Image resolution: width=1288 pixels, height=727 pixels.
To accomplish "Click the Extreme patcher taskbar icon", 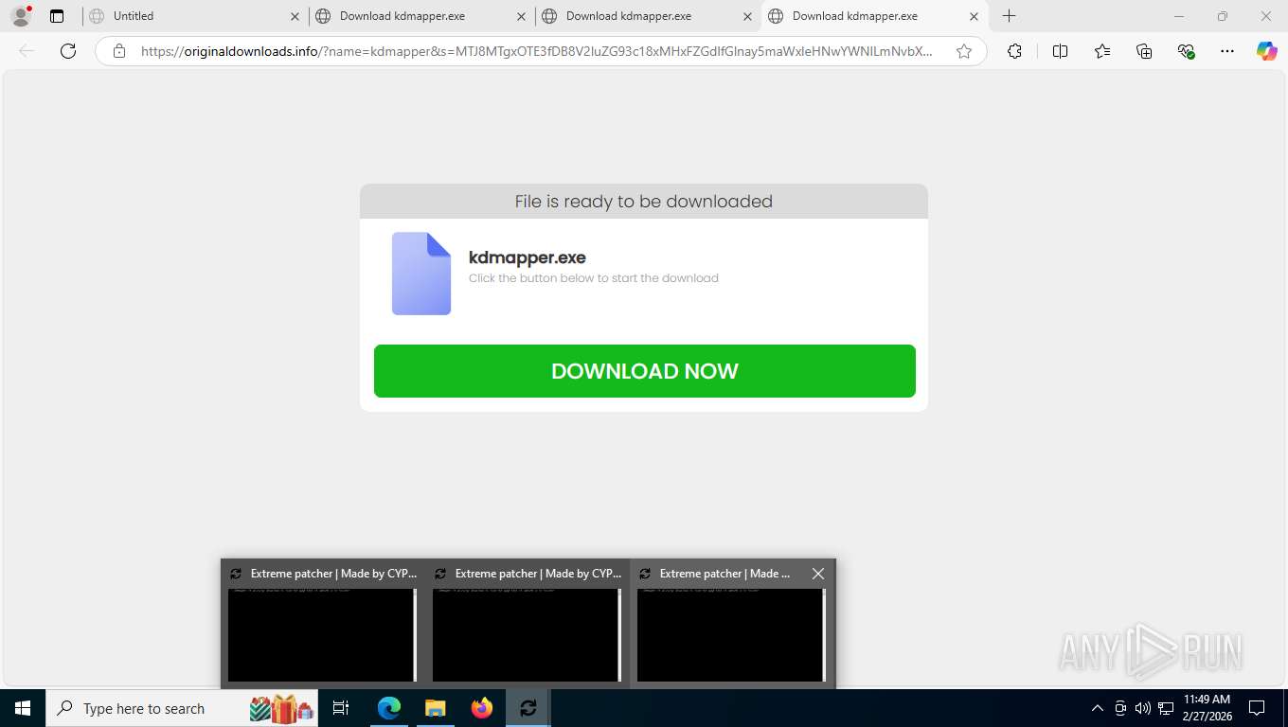I will (528, 708).
